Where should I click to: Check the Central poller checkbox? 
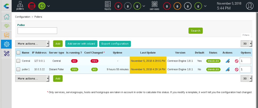tap(18, 61)
